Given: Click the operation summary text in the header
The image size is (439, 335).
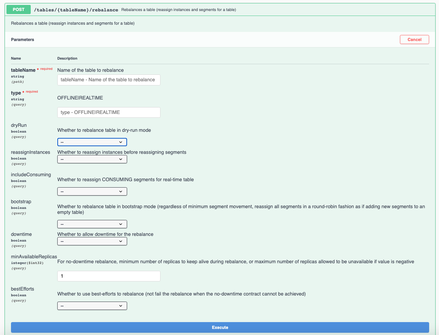Looking at the screenshot, I should coord(178,10).
